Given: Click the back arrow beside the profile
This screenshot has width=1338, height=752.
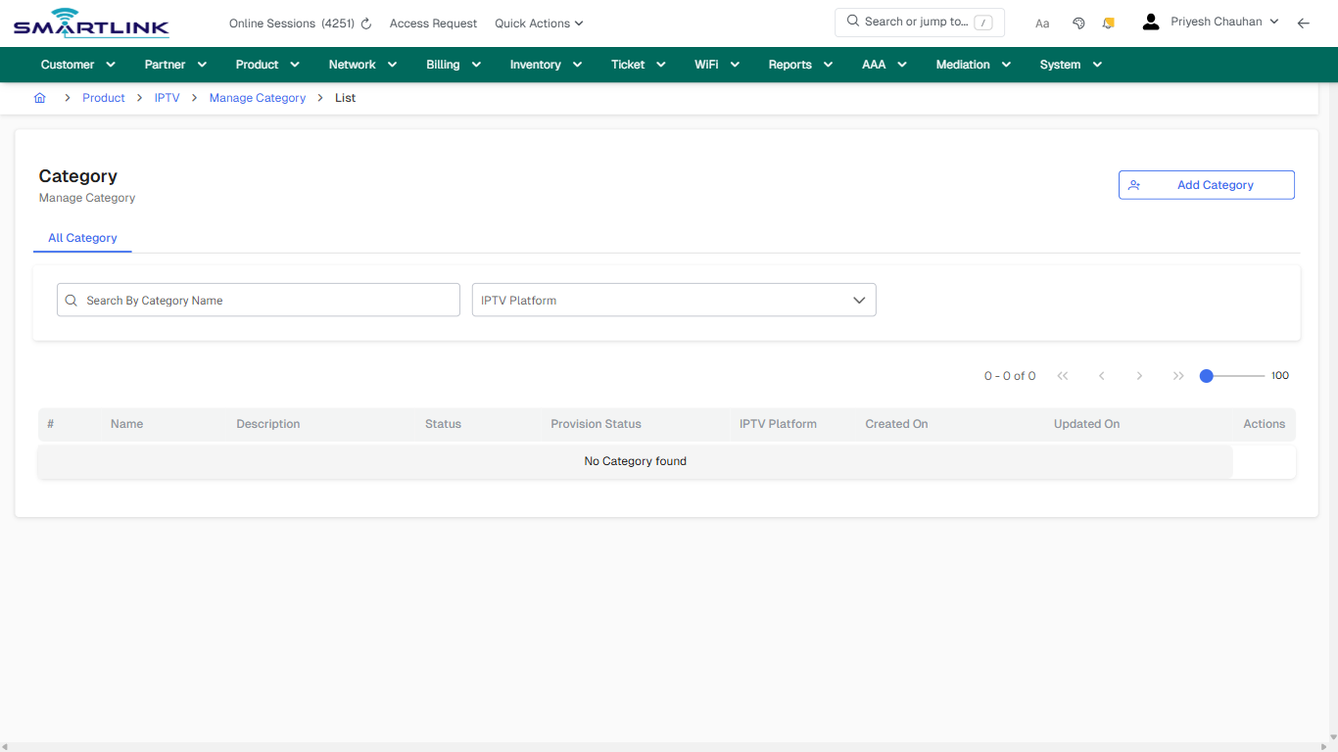Looking at the screenshot, I should 1304,23.
